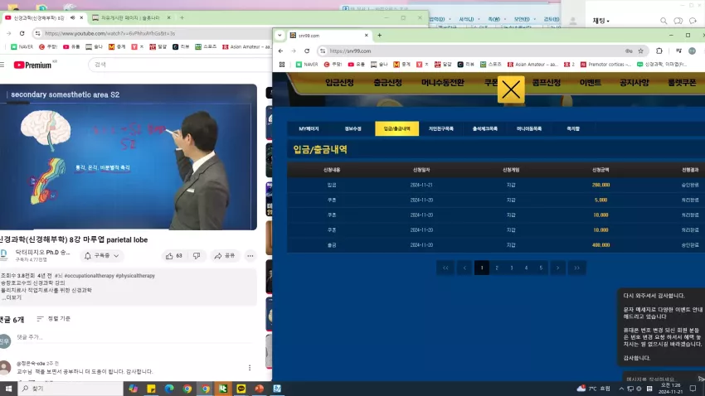The height and width of the screenshot is (396, 705).
Task: Open the tab search chevron in the snr99 window
Action: (280, 35)
